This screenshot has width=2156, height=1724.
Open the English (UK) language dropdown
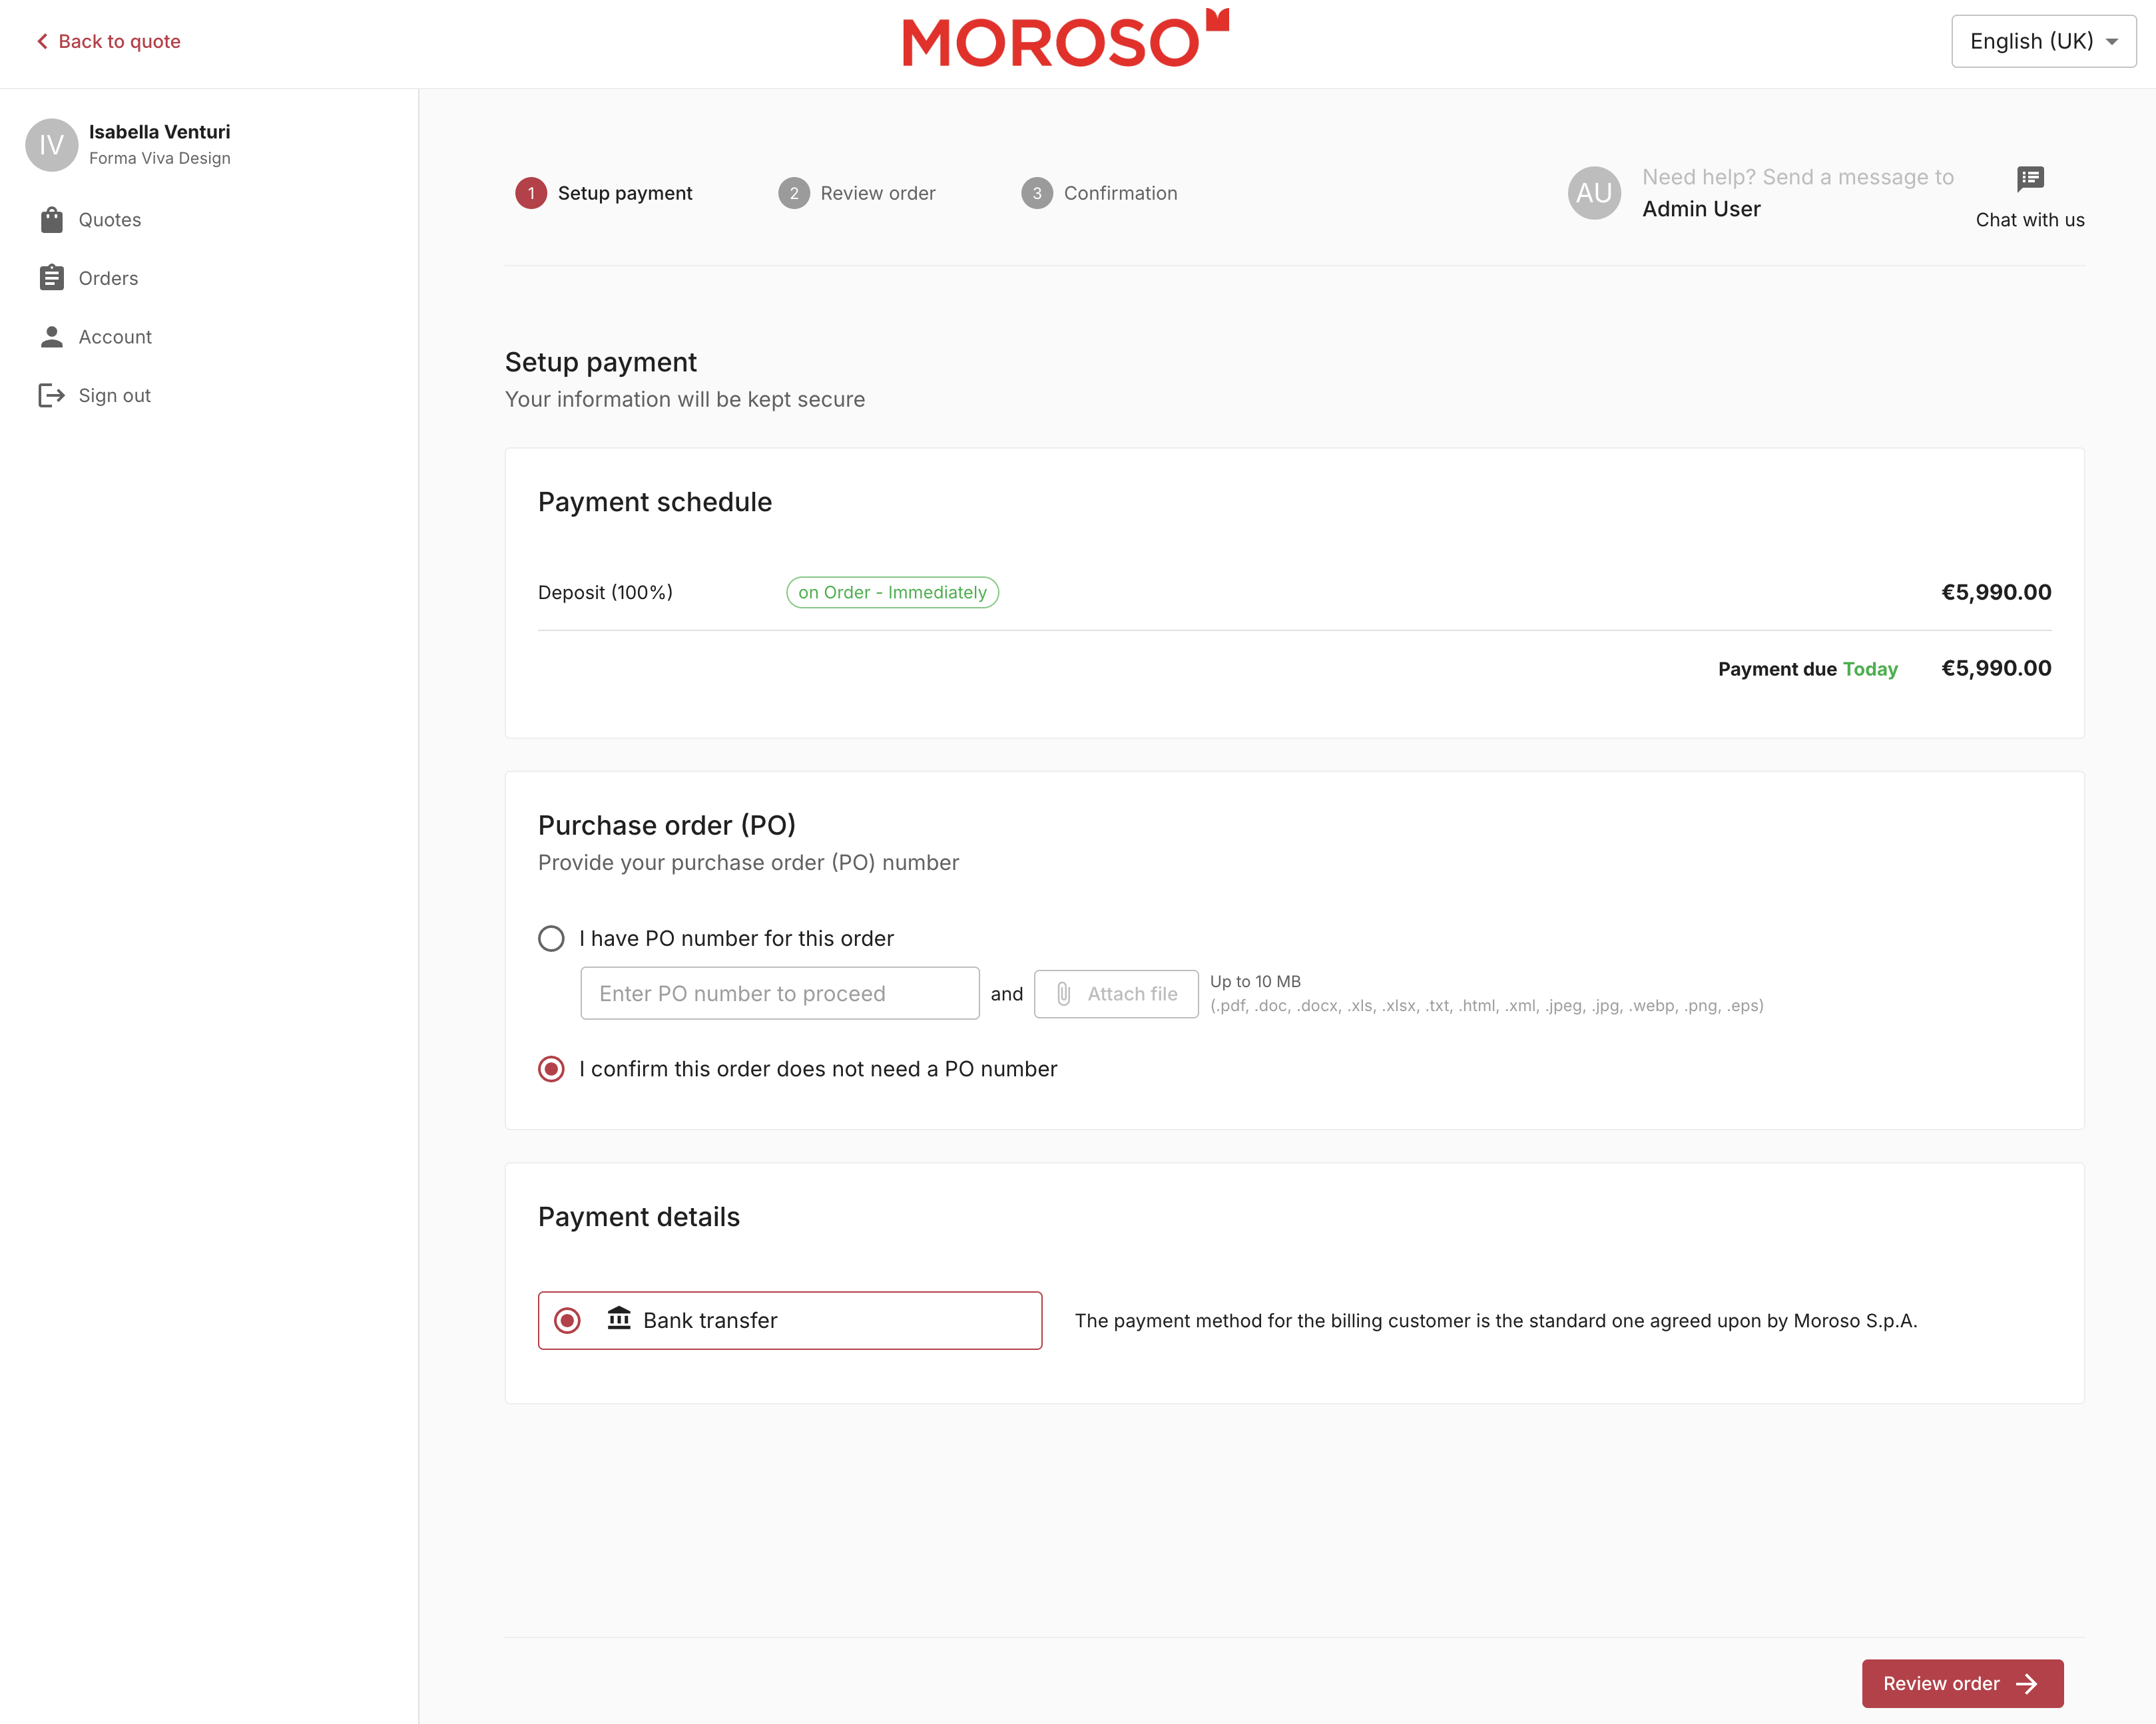(x=2042, y=41)
